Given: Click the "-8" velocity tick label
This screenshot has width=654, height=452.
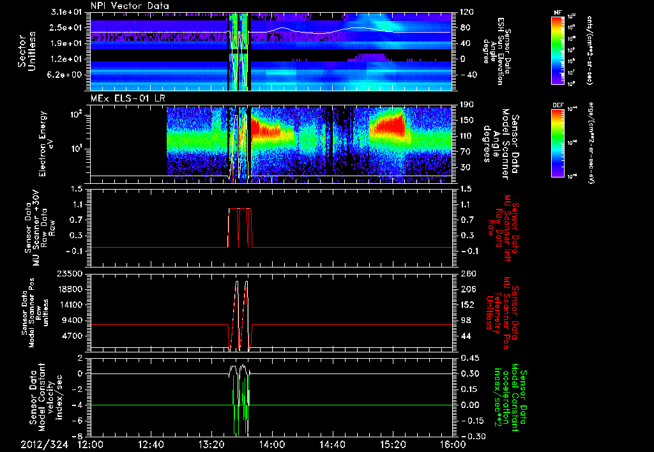Looking at the screenshot, I should [x=77, y=436].
